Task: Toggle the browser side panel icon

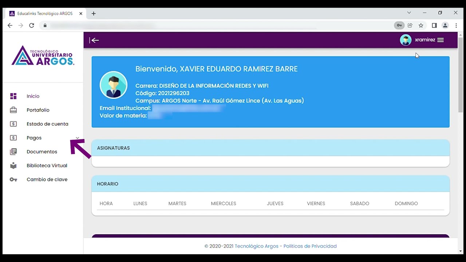Action: pyautogui.click(x=434, y=25)
